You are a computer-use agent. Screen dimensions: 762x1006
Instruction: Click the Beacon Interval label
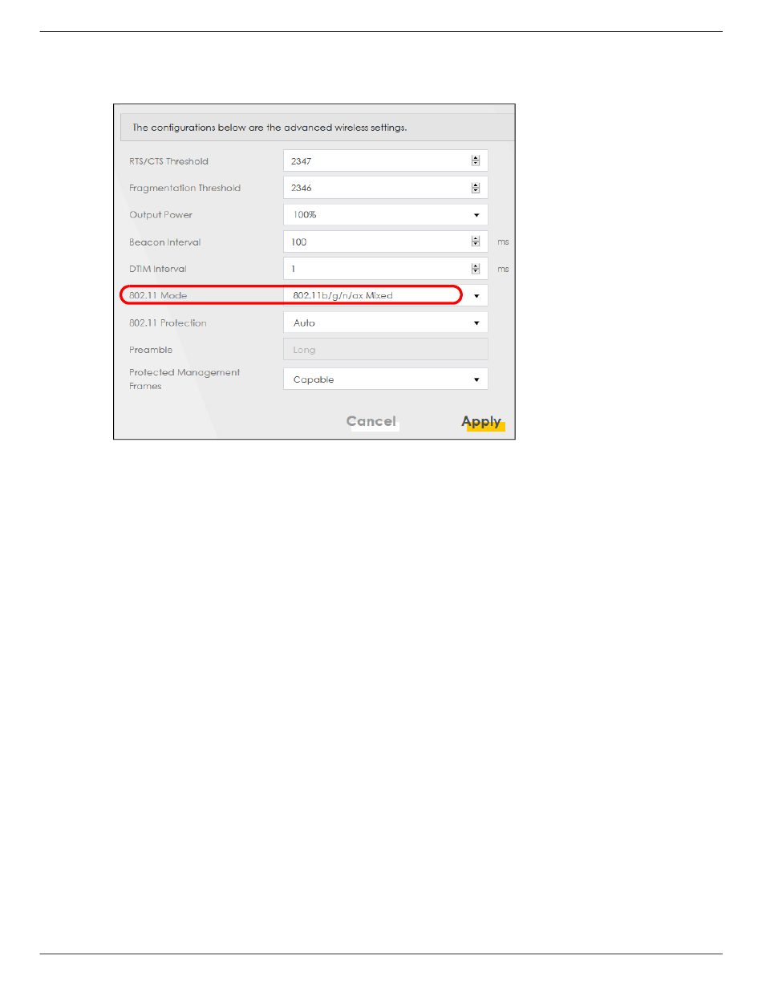(165, 242)
